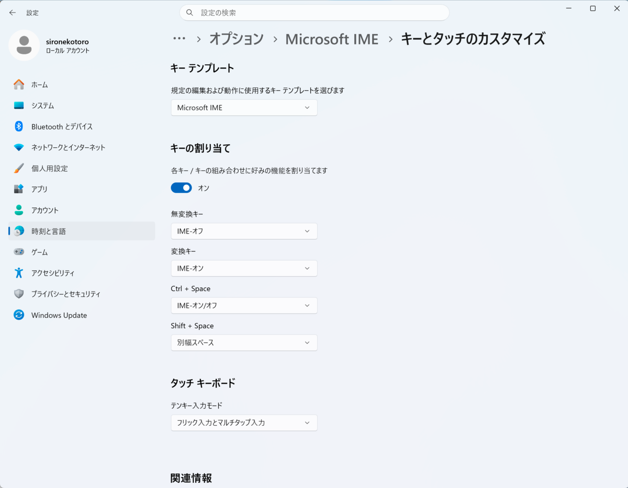Click the キーとタッチのカスタマイズ page title
This screenshot has width=628, height=488.
(x=473, y=39)
